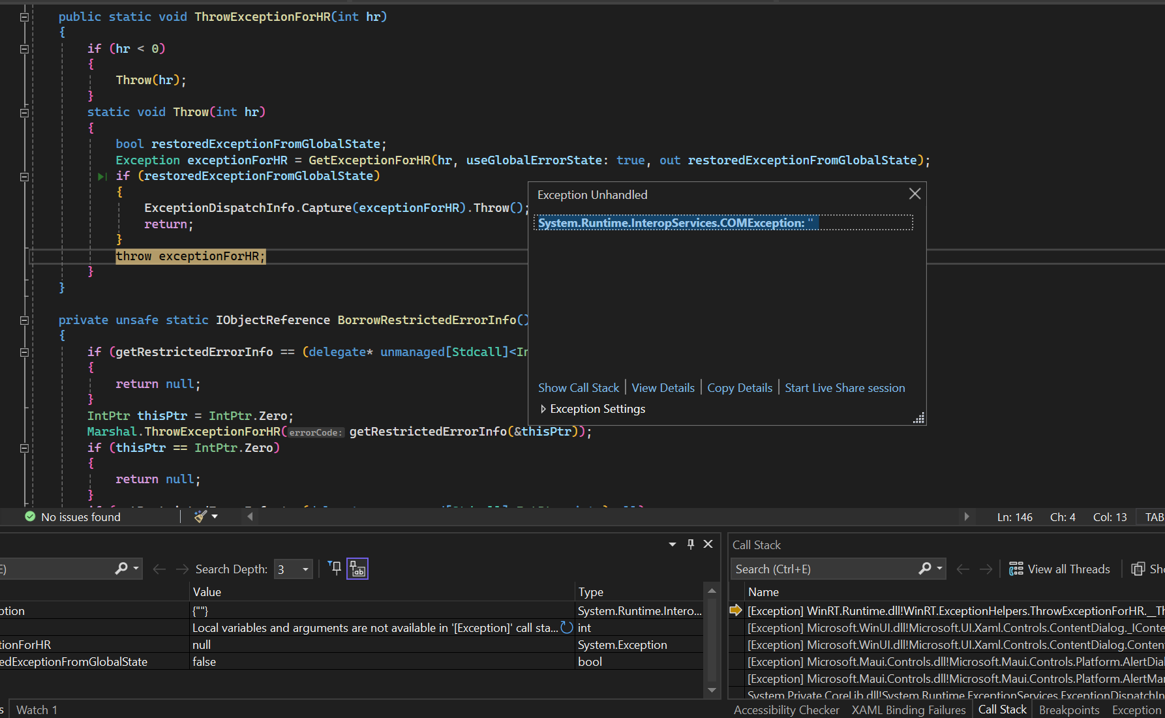Click the View all Threads icon
1165x718 pixels.
(1015, 568)
